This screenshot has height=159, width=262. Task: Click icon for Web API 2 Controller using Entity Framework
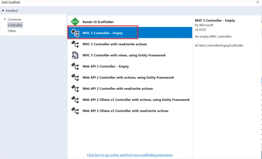pos(75,77)
